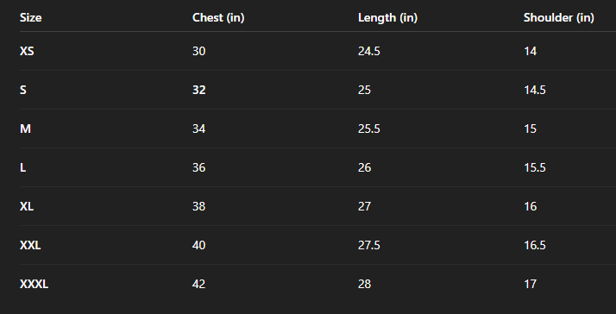Image resolution: width=616 pixels, height=314 pixels.
Task: Click shoulder value 16 for XL
Action: pos(530,206)
